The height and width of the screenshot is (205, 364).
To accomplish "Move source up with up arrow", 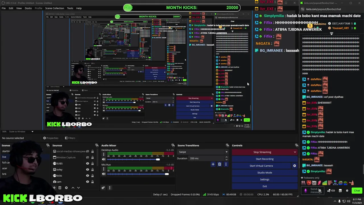I will tap(73, 188).
